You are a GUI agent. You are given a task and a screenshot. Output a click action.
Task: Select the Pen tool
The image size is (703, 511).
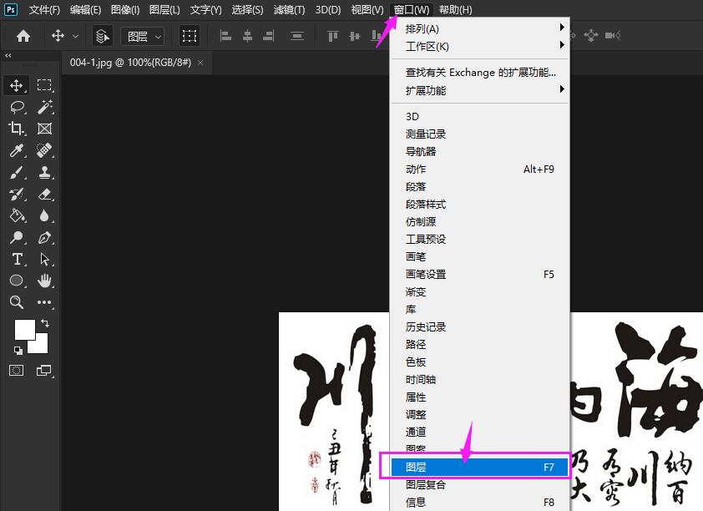[44, 237]
